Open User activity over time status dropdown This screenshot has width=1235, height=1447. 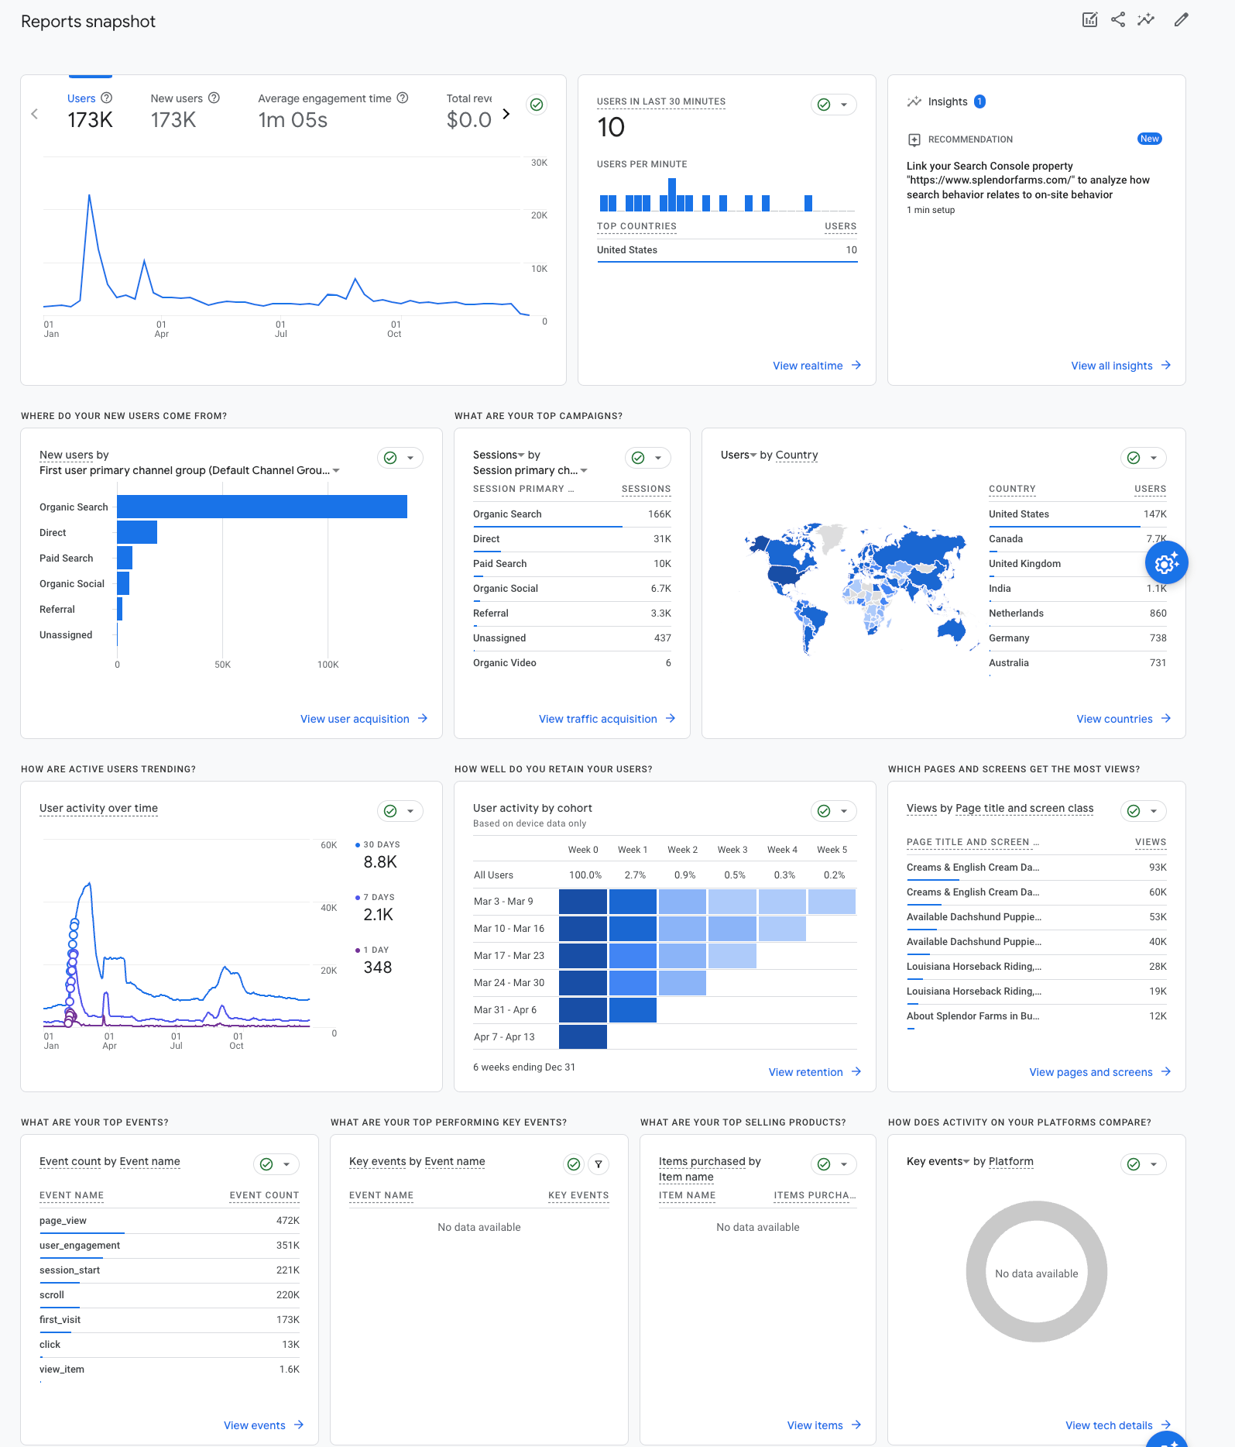click(400, 811)
